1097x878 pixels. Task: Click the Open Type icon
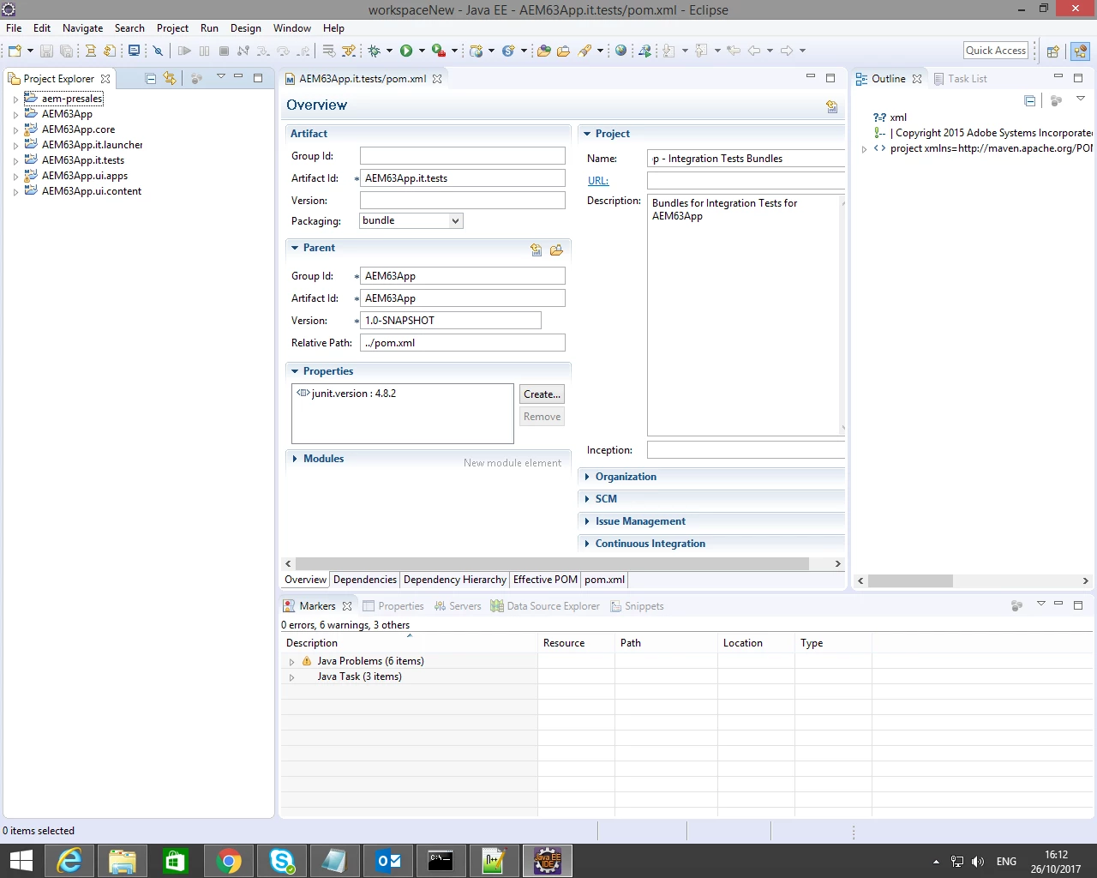(x=543, y=51)
